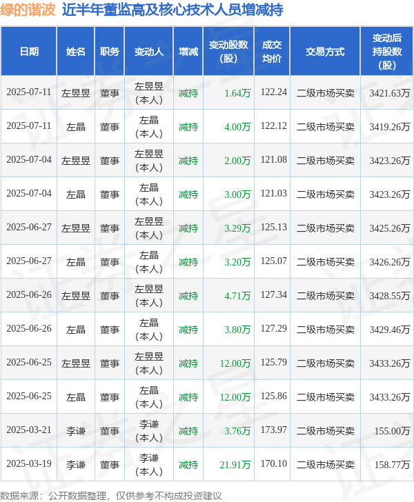Select the 170.10 average price cell

coord(274,463)
